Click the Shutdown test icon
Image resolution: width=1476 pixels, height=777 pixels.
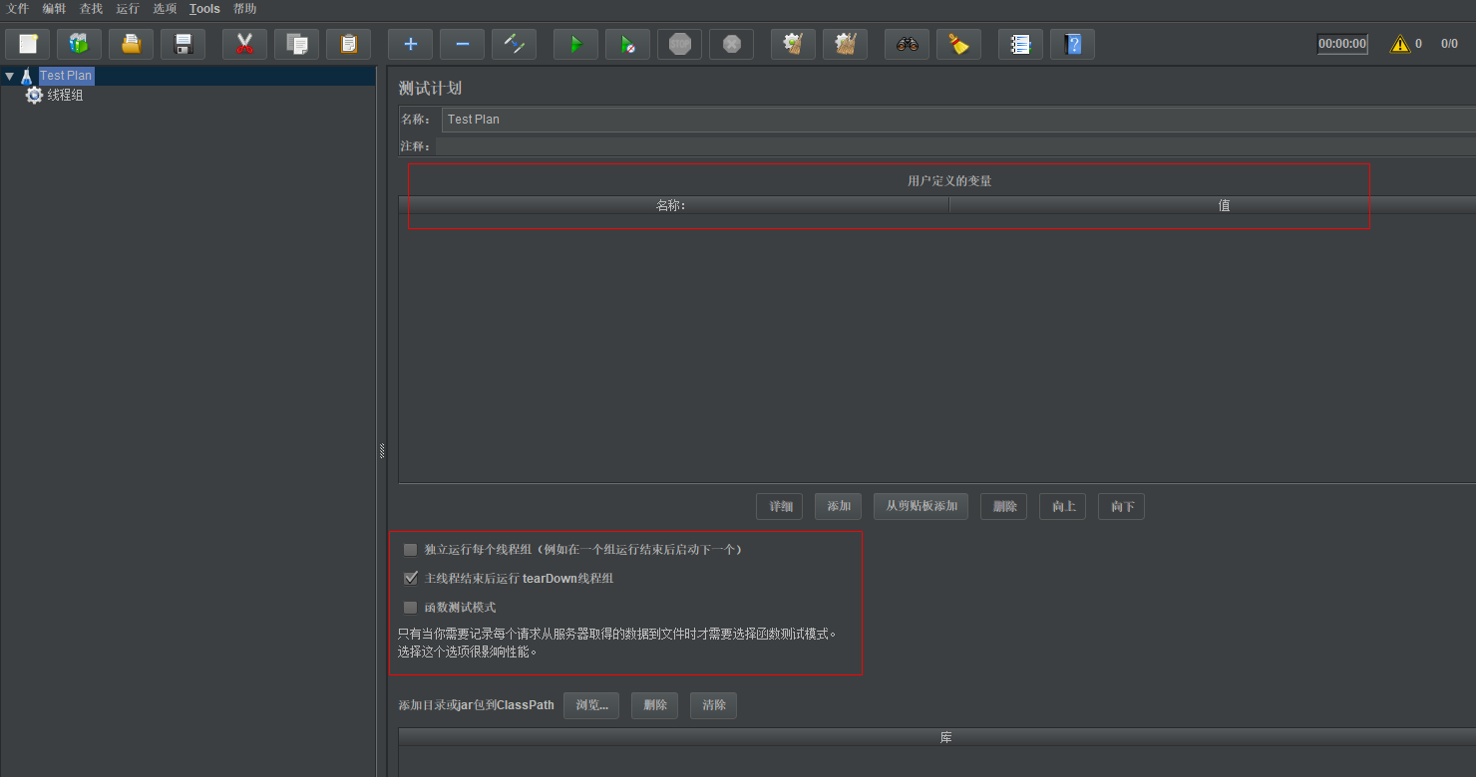pos(731,44)
